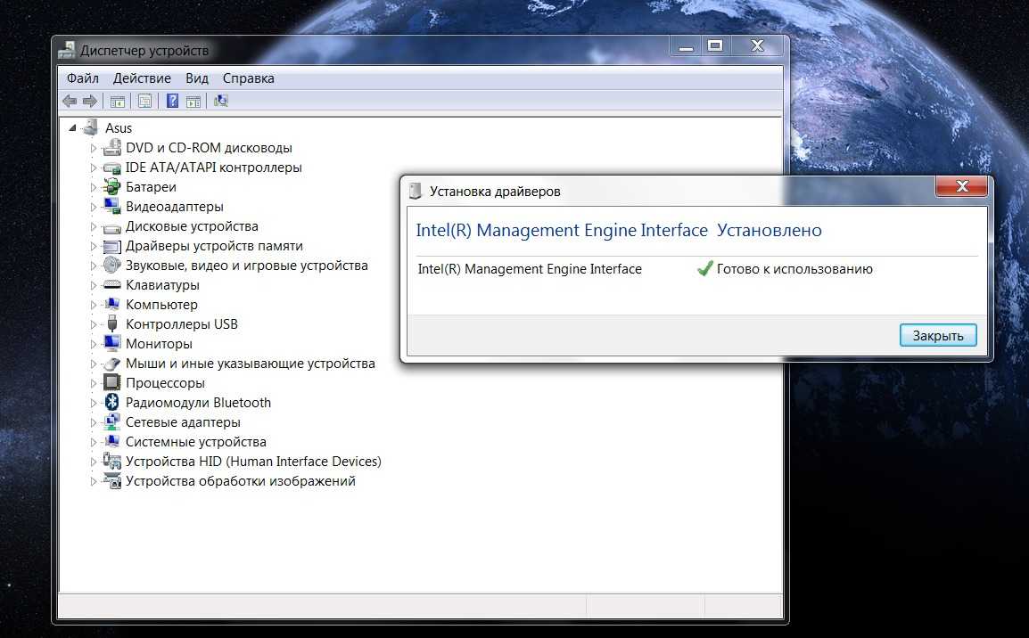The height and width of the screenshot is (638, 1029).
Task: Click the Контроллеры USB plug icon
Action: tap(112, 323)
